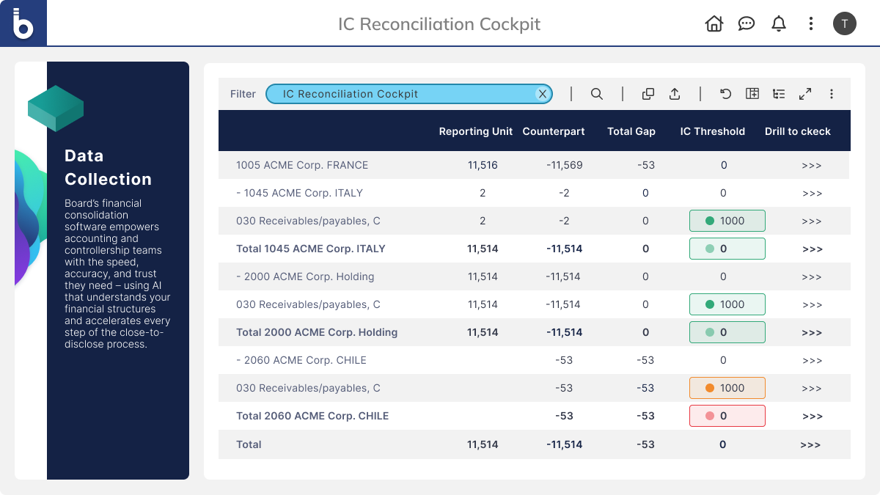Click the add table layout icon
Image resolution: width=880 pixels, height=495 pixels.
click(x=752, y=94)
